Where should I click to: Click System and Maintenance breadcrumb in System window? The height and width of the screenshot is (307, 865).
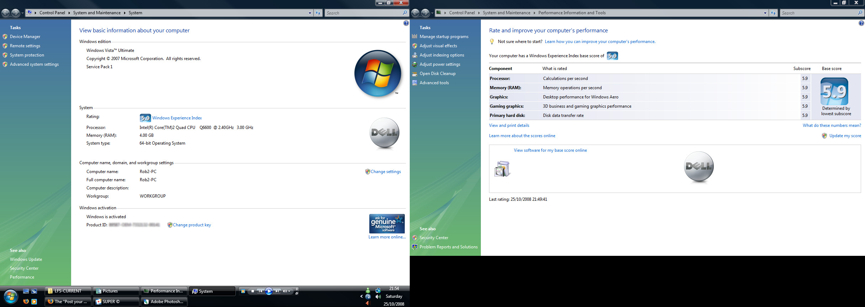click(97, 13)
